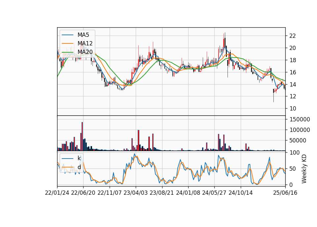Click the price axis value 16
Image resolution: width=317 pixels, height=227 pixels.
pos(293,72)
